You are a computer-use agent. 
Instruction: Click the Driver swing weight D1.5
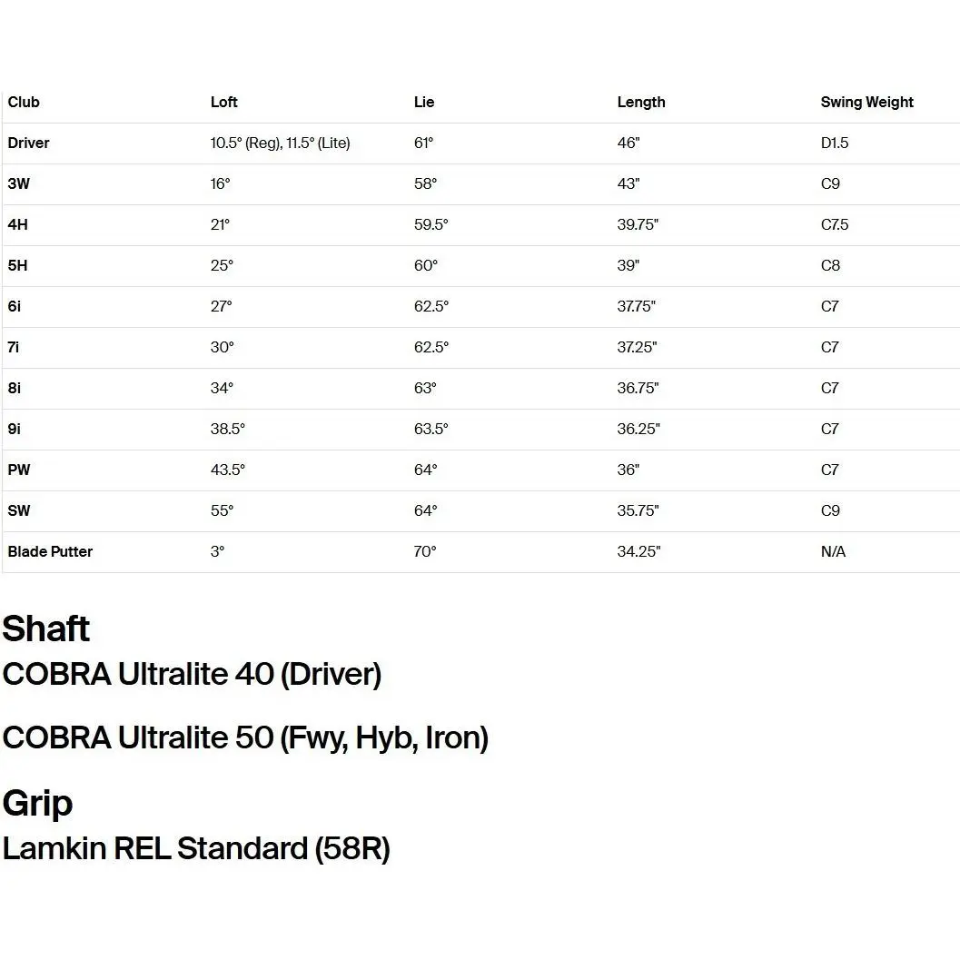[835, 144]
